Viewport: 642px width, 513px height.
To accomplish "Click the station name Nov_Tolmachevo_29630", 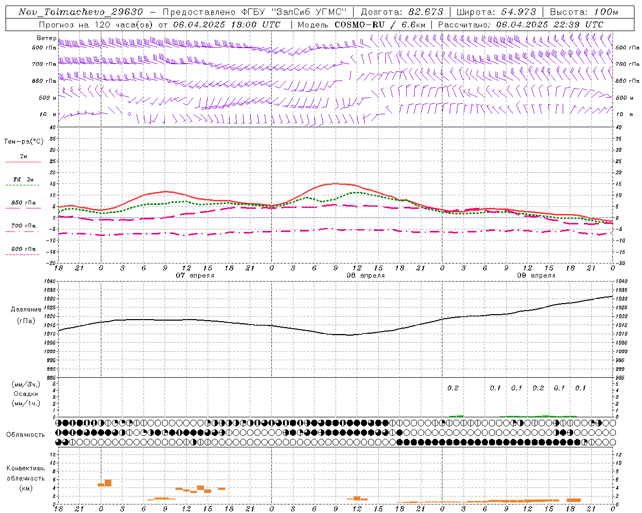I will [x=81, y=12].
